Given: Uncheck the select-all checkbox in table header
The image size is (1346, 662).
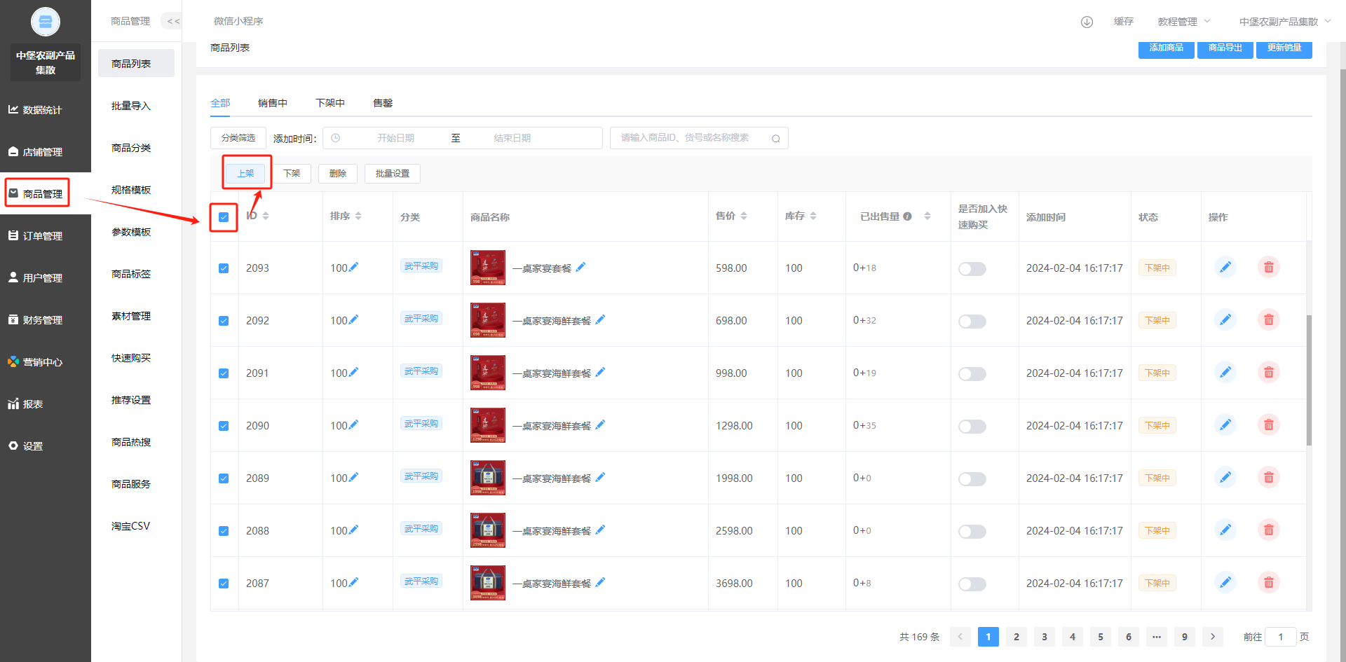Looking at the screenshot, I should 224,217.
